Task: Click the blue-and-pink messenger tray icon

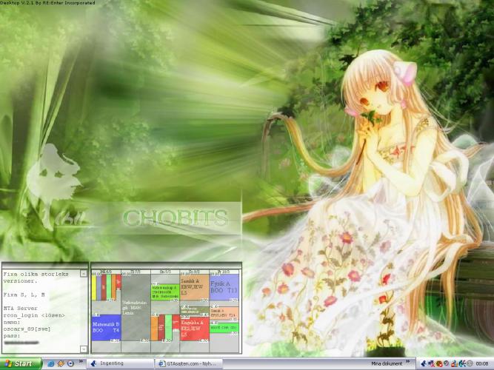Action: [x=431, y=363]
